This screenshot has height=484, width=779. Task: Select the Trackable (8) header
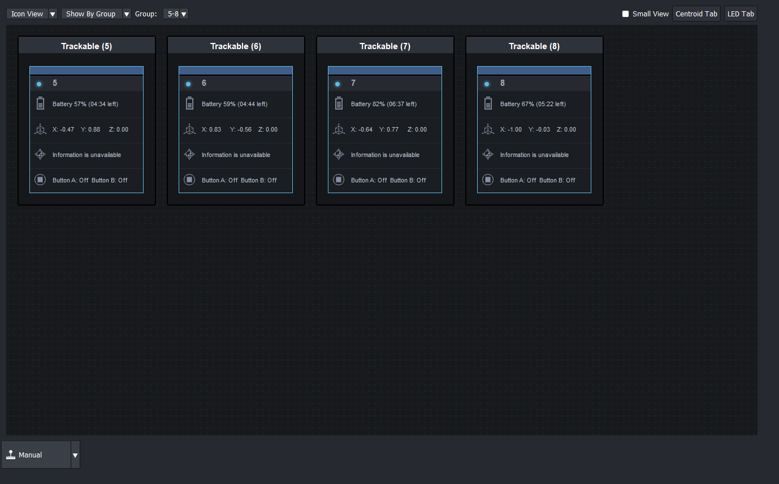point(534,46)
